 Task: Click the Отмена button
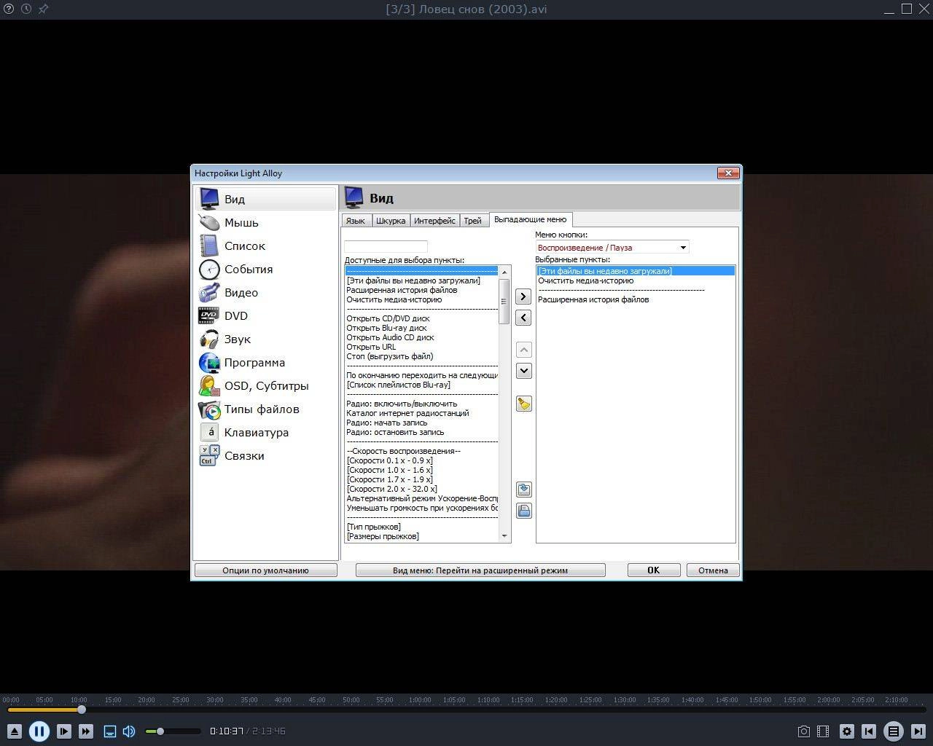pyautogui.click(x=713, y=570)
